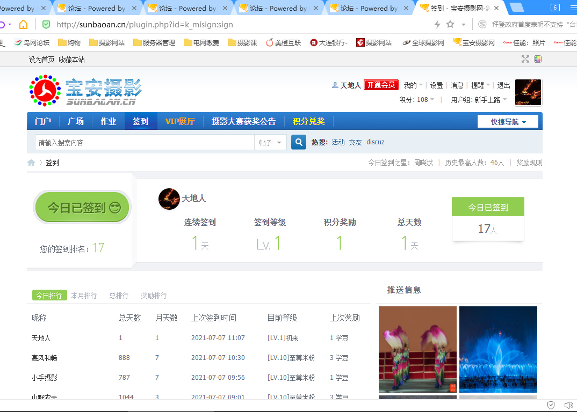Click the tab count indicator showing 6
The width and height of the screenshot is (577, 412).
pos(555,8)
